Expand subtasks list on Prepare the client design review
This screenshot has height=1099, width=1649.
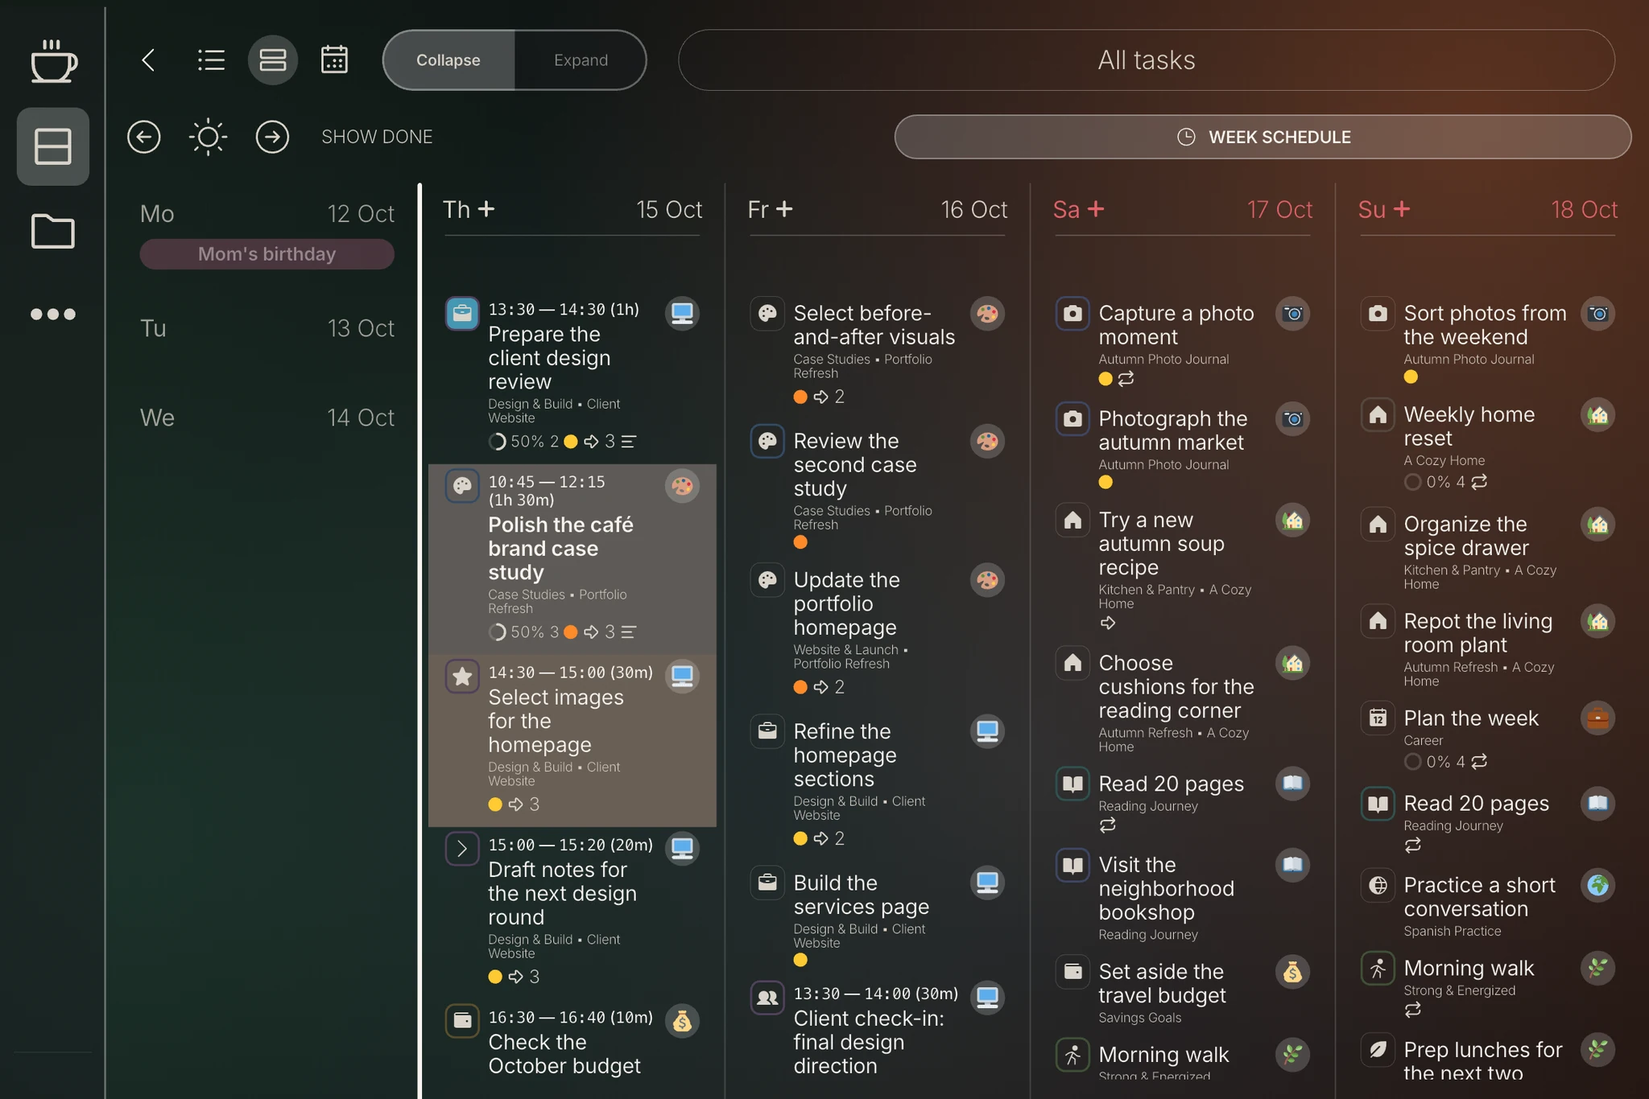click(x=629, y=442)
